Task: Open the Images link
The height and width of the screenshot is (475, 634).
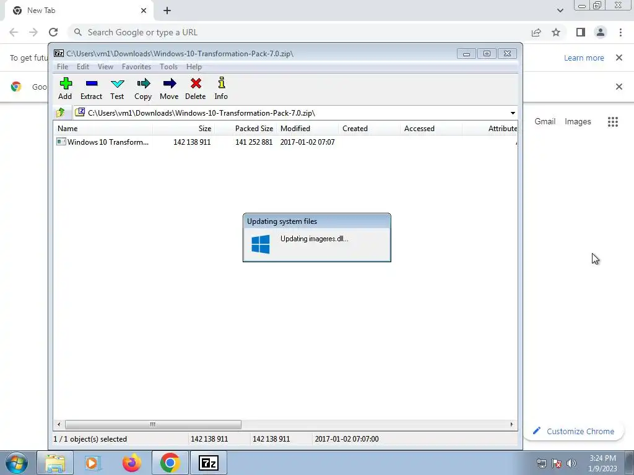Action: [x=578, y=122]
